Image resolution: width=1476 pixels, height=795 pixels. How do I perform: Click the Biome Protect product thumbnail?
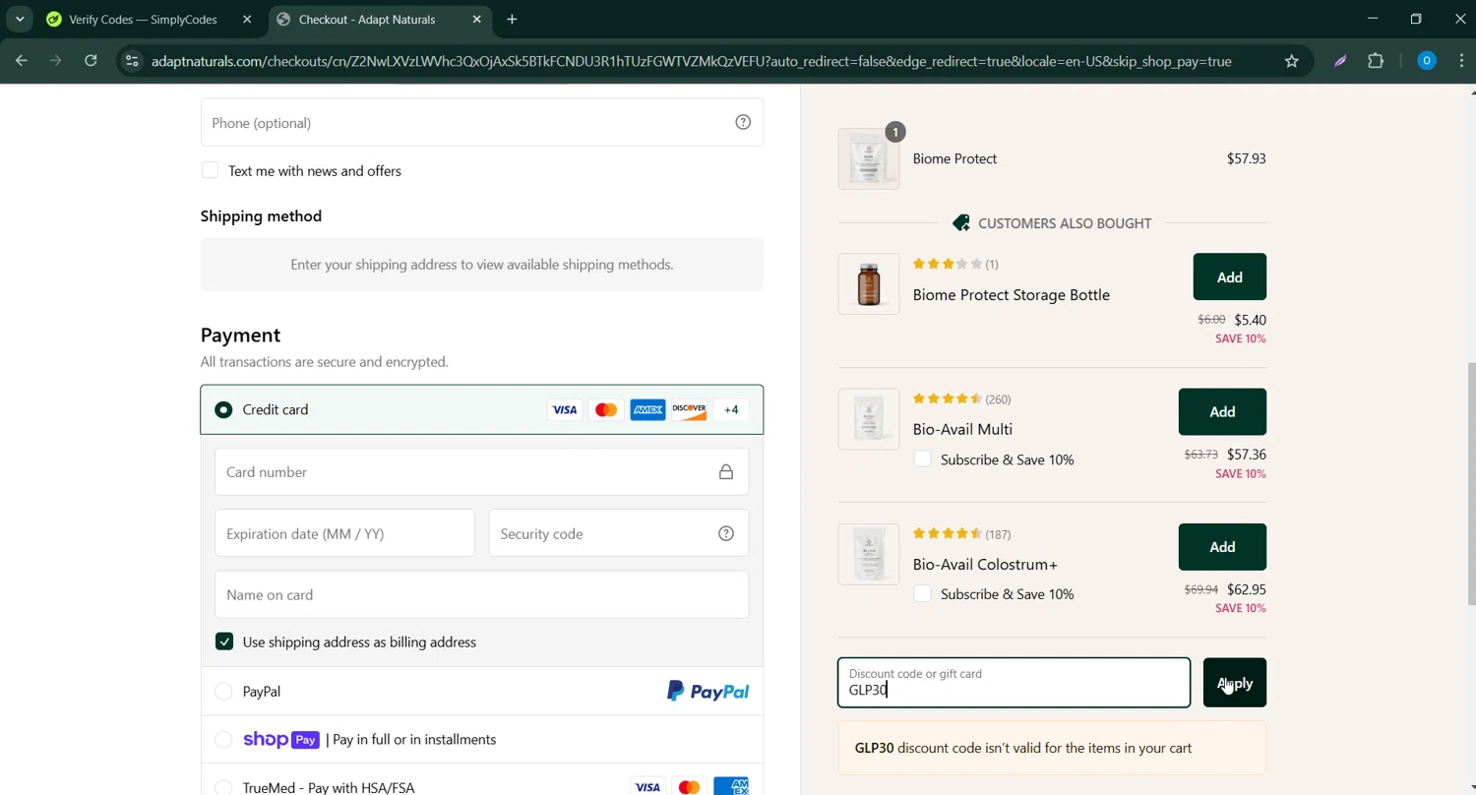point(869,158)
